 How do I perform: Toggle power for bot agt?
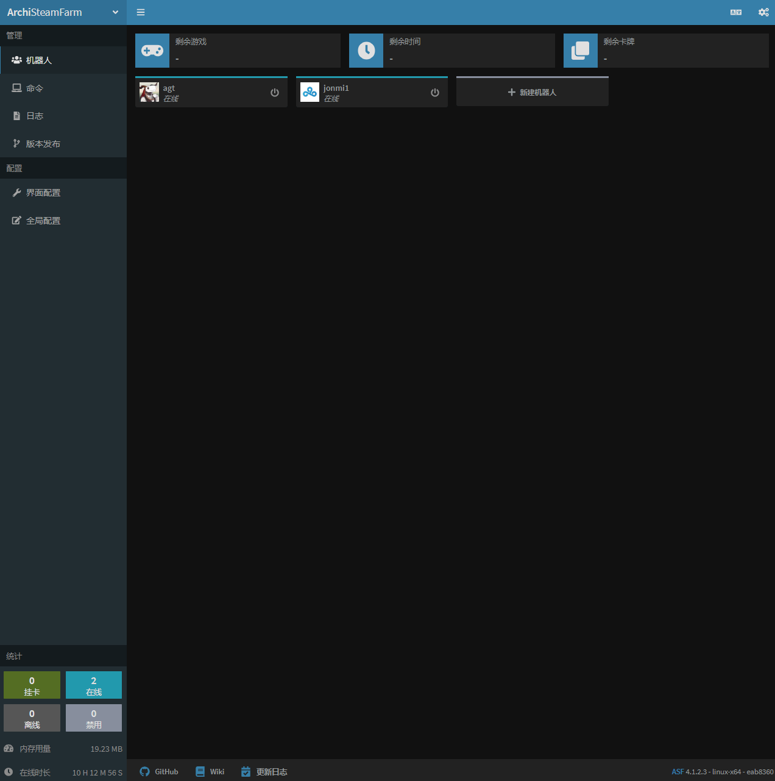[274, 93]
